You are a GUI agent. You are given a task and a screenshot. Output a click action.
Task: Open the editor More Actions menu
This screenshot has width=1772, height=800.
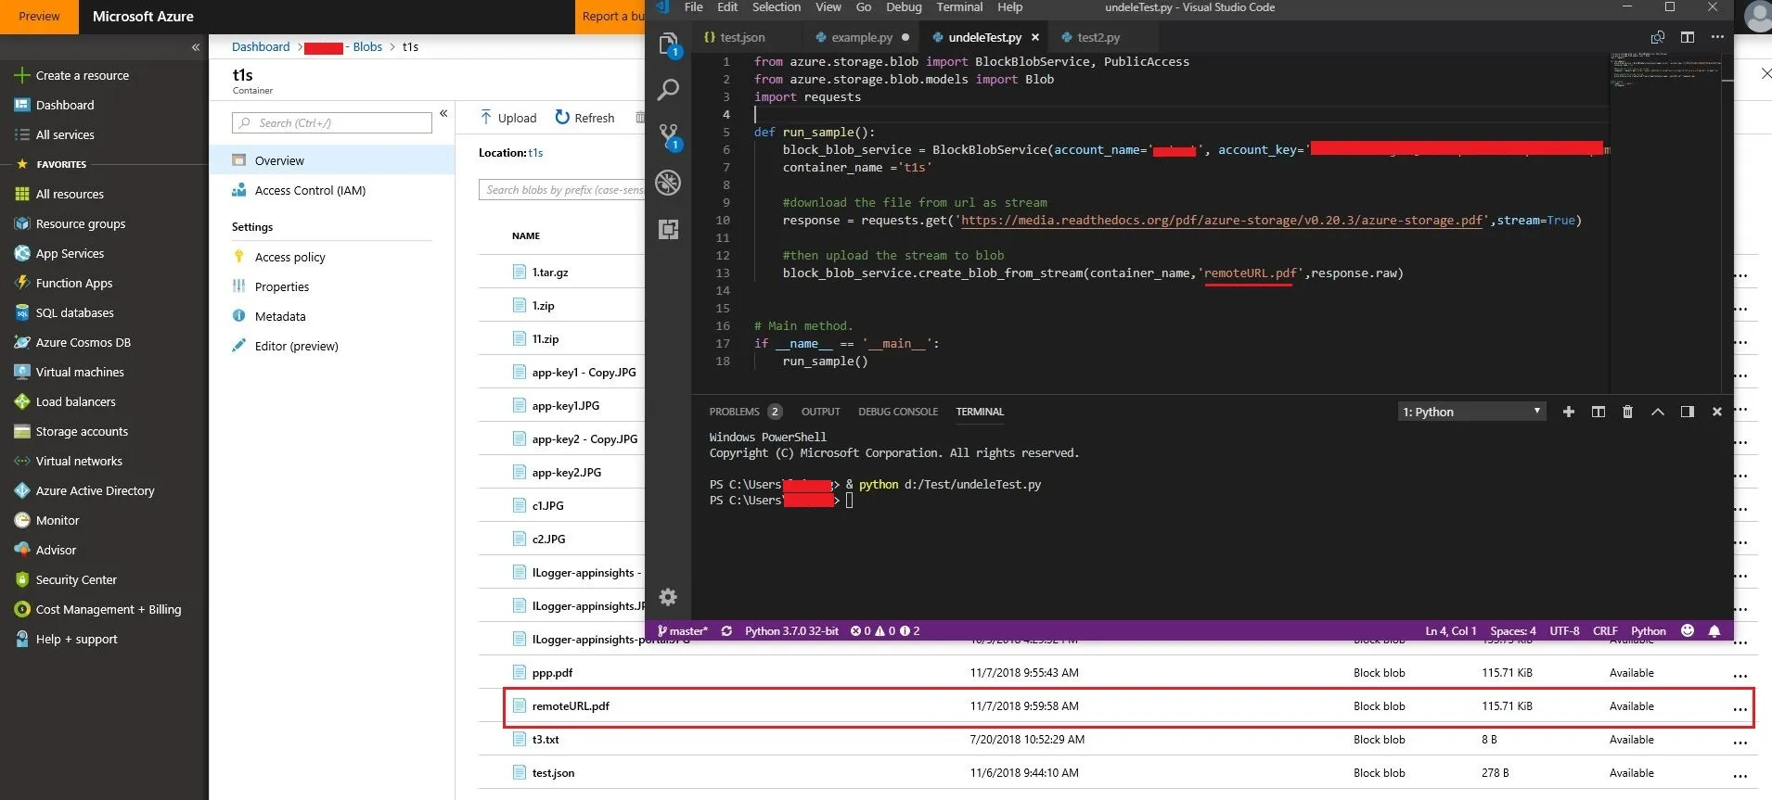1717,37
